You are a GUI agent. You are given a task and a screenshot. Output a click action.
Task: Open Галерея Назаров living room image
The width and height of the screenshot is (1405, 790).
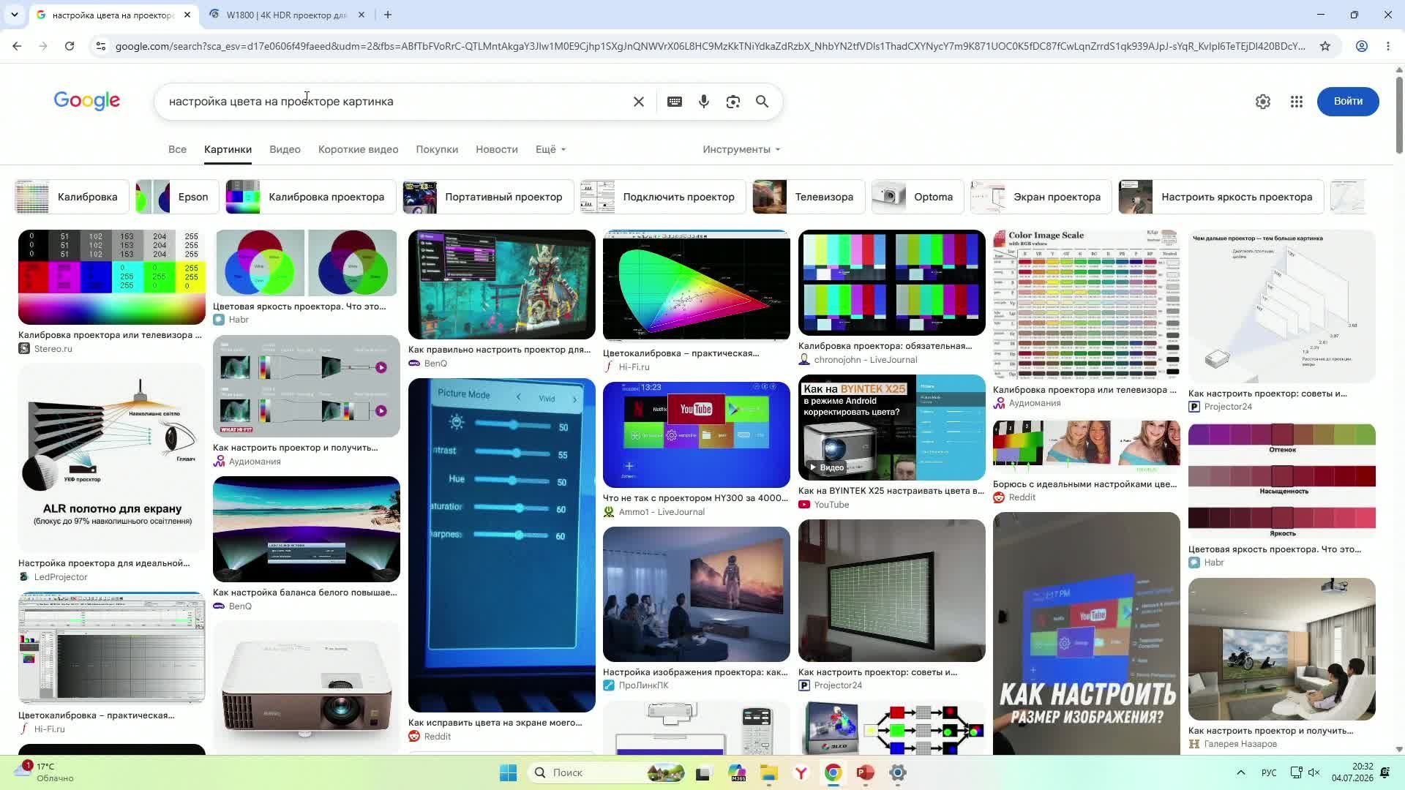click(x=1282, y=649)
